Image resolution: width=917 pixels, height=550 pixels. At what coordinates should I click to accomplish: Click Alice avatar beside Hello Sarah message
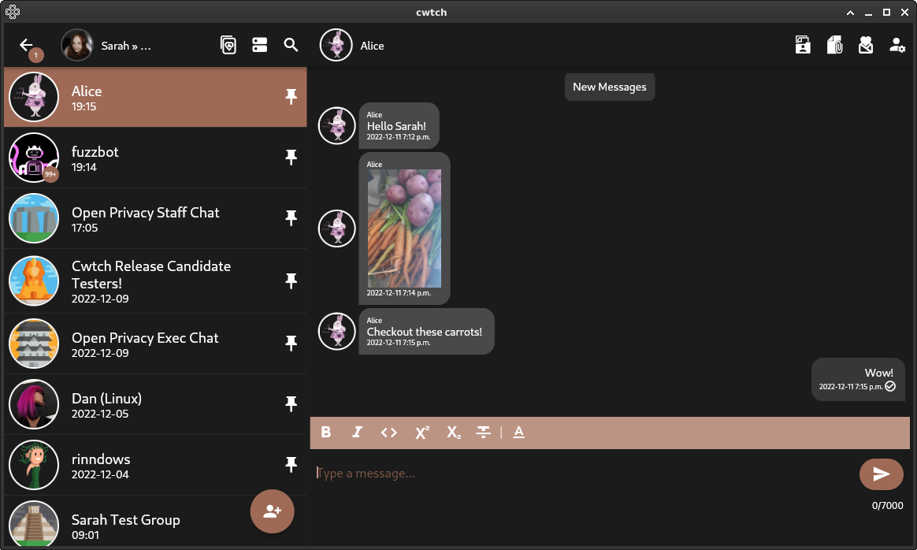click(x=337, y=126)
